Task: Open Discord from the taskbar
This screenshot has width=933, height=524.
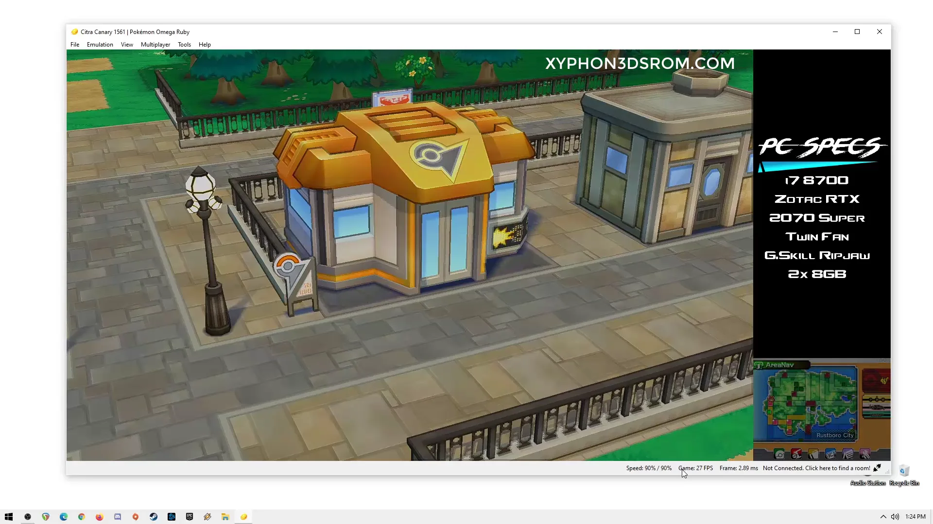Action: pyautogui.click(x=118, y=517)
